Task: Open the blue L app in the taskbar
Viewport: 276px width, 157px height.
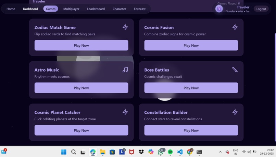Action: tap(122, 152)
